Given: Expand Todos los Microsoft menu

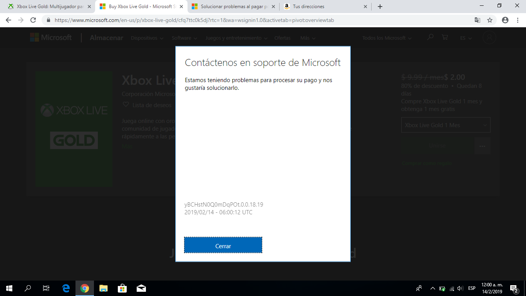Looking at the screenshot, I should coord(387,38).
